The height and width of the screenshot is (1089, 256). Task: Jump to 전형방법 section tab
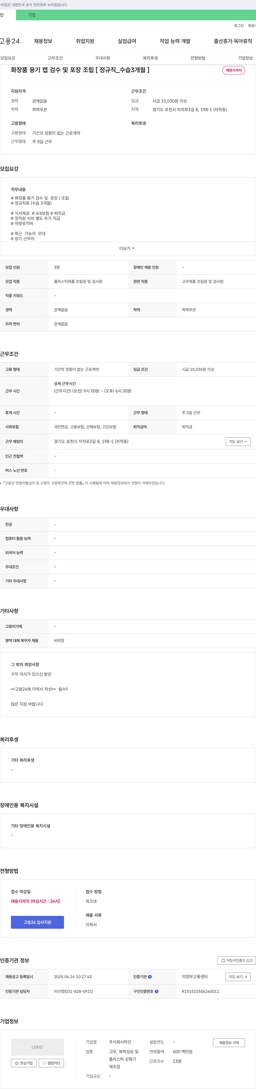coord(198,58)
